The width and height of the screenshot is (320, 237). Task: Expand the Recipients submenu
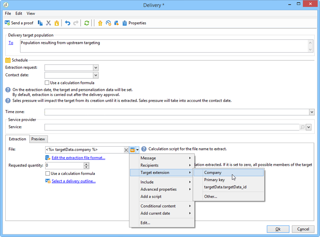pos(162,165)
